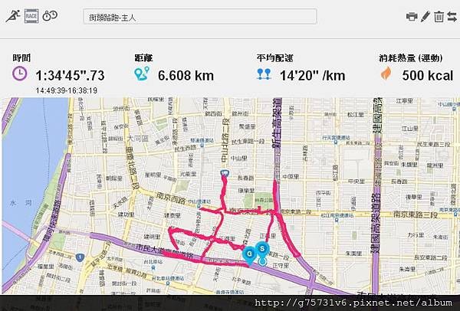Open the stopwatch lap timer icon

click(x=50, y=15)
